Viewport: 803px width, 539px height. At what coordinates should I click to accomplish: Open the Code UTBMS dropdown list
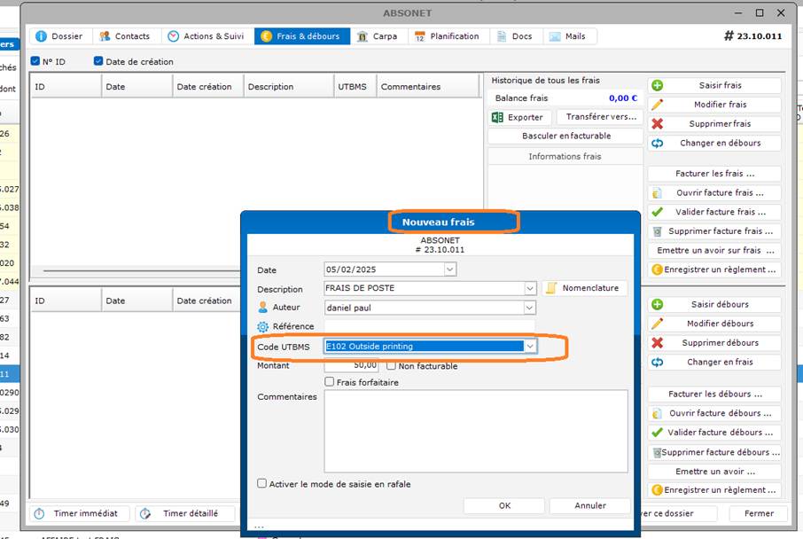click(x=530, y=346)
